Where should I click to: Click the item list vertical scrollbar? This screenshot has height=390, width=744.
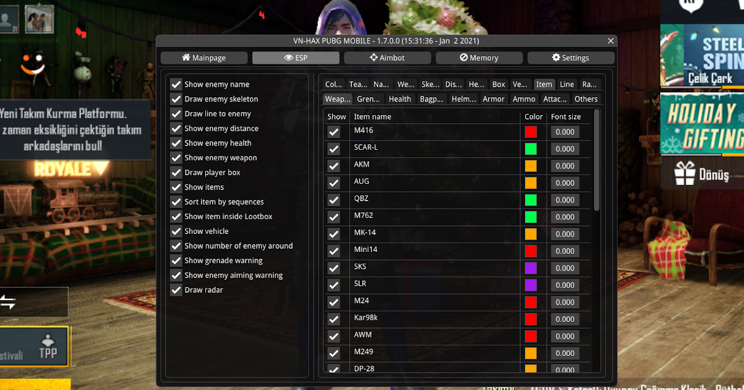597,160
